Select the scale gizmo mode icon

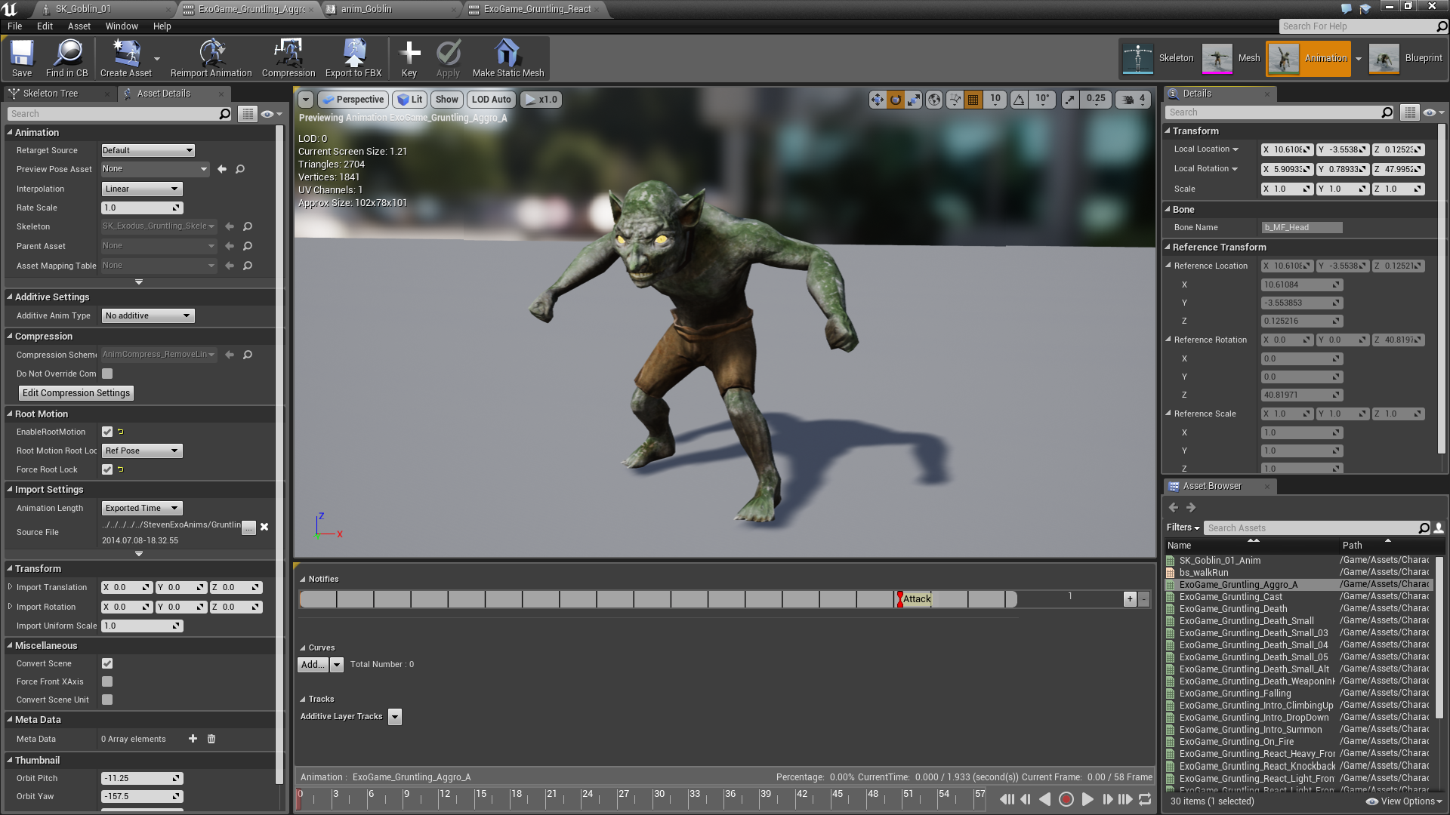(x=914, y=100)
